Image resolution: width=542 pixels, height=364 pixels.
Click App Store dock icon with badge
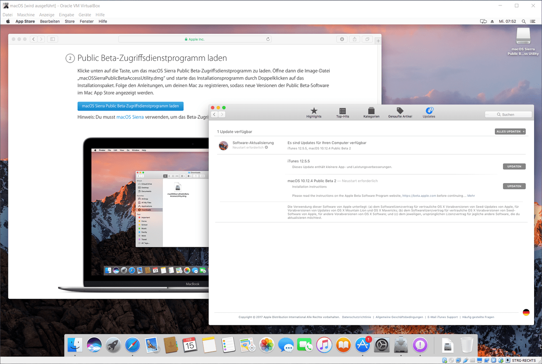[x=363, y=345]
